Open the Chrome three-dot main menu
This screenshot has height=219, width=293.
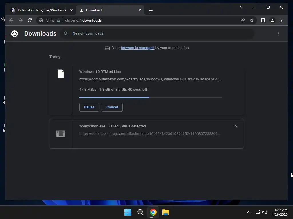(282, 20)
